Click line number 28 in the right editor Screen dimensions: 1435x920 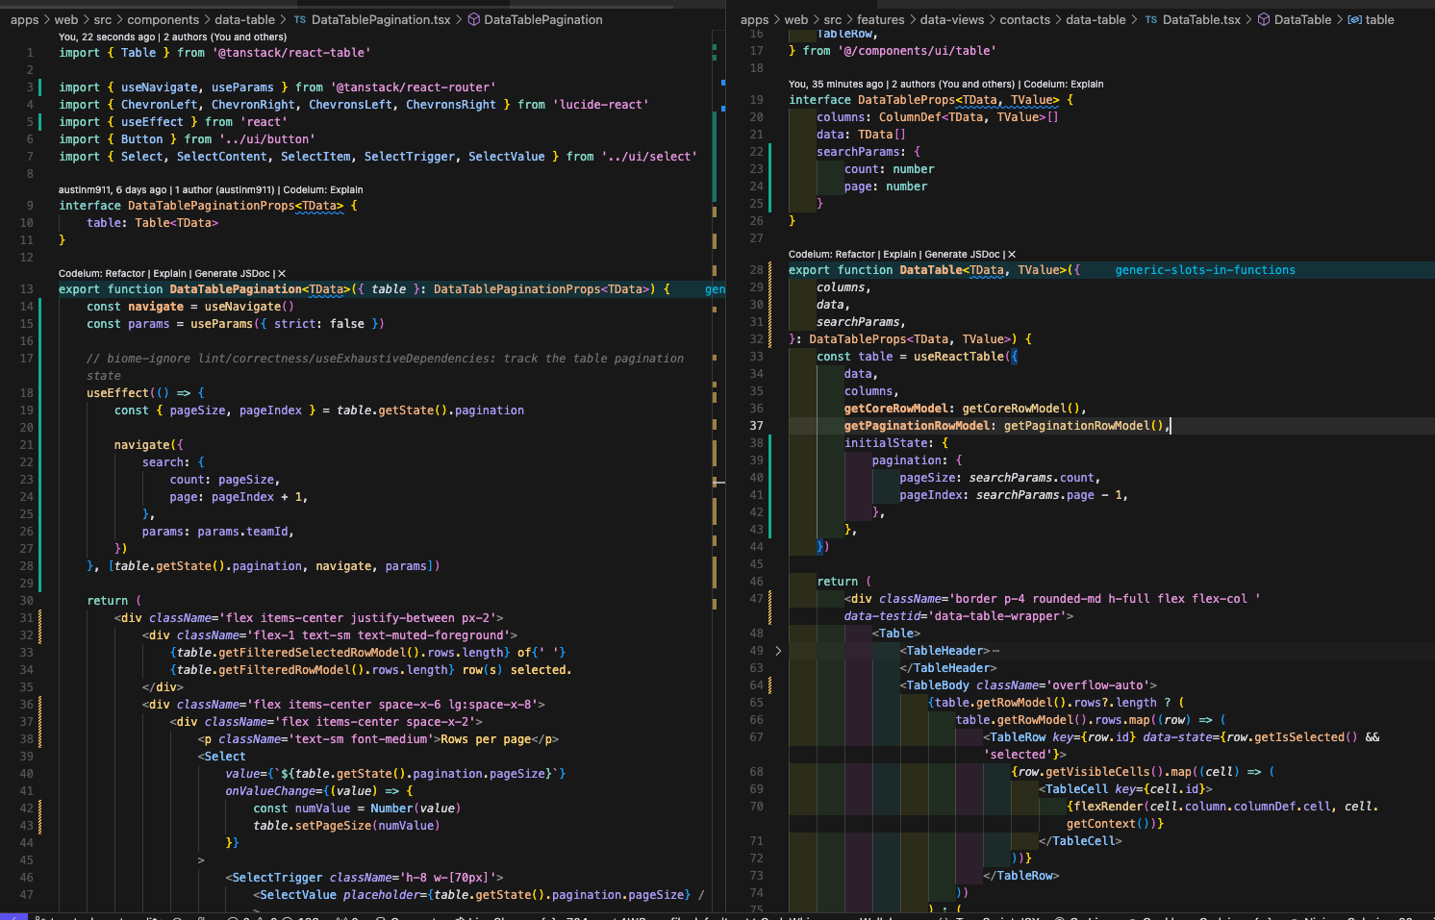757,270
